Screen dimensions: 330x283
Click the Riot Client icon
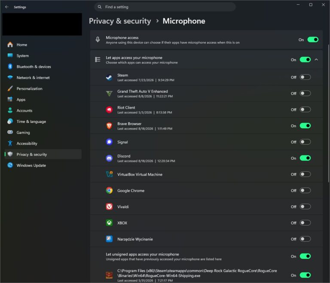(x=109, y=110)
